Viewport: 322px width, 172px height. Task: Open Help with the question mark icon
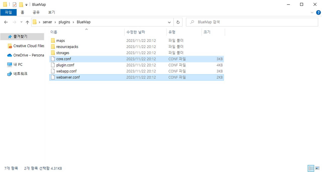tap(318, 12)
